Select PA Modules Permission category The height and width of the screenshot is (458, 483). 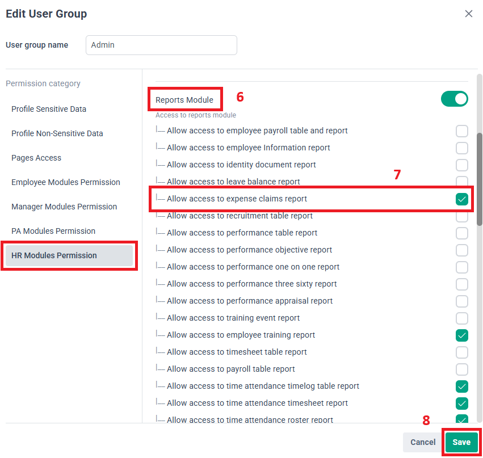(53, 231)
